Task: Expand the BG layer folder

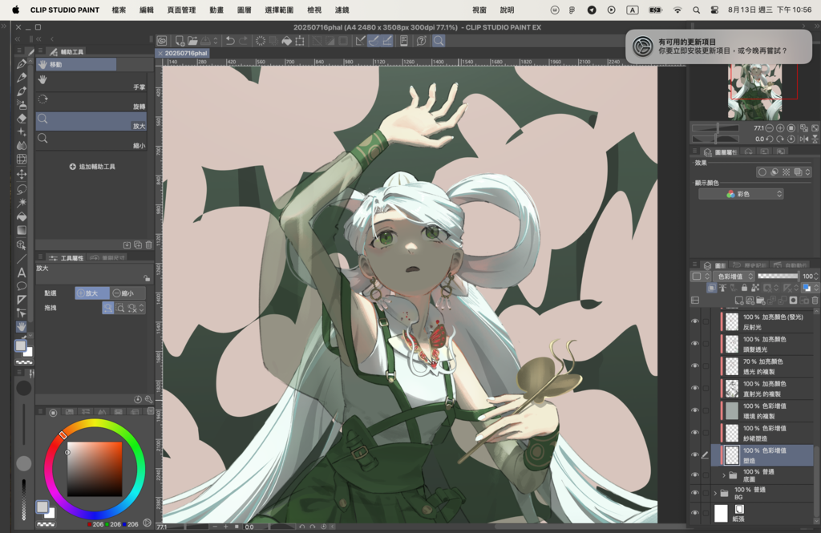Action: (714, 493)
